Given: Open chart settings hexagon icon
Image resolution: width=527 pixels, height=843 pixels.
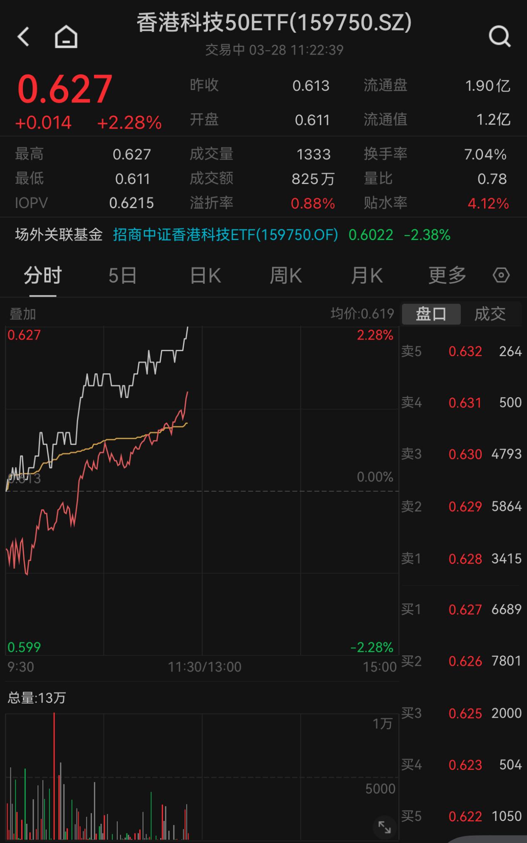Looking at the screenshot, I should coord(501,275).
